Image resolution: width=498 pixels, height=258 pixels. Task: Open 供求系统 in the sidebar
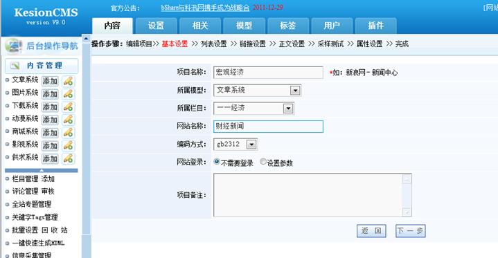pos(25,157)
